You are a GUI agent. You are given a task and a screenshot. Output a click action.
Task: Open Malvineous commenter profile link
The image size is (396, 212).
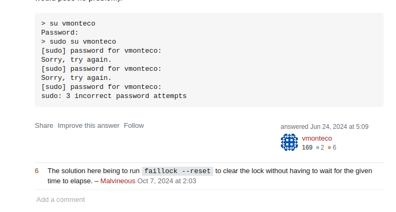118,181
